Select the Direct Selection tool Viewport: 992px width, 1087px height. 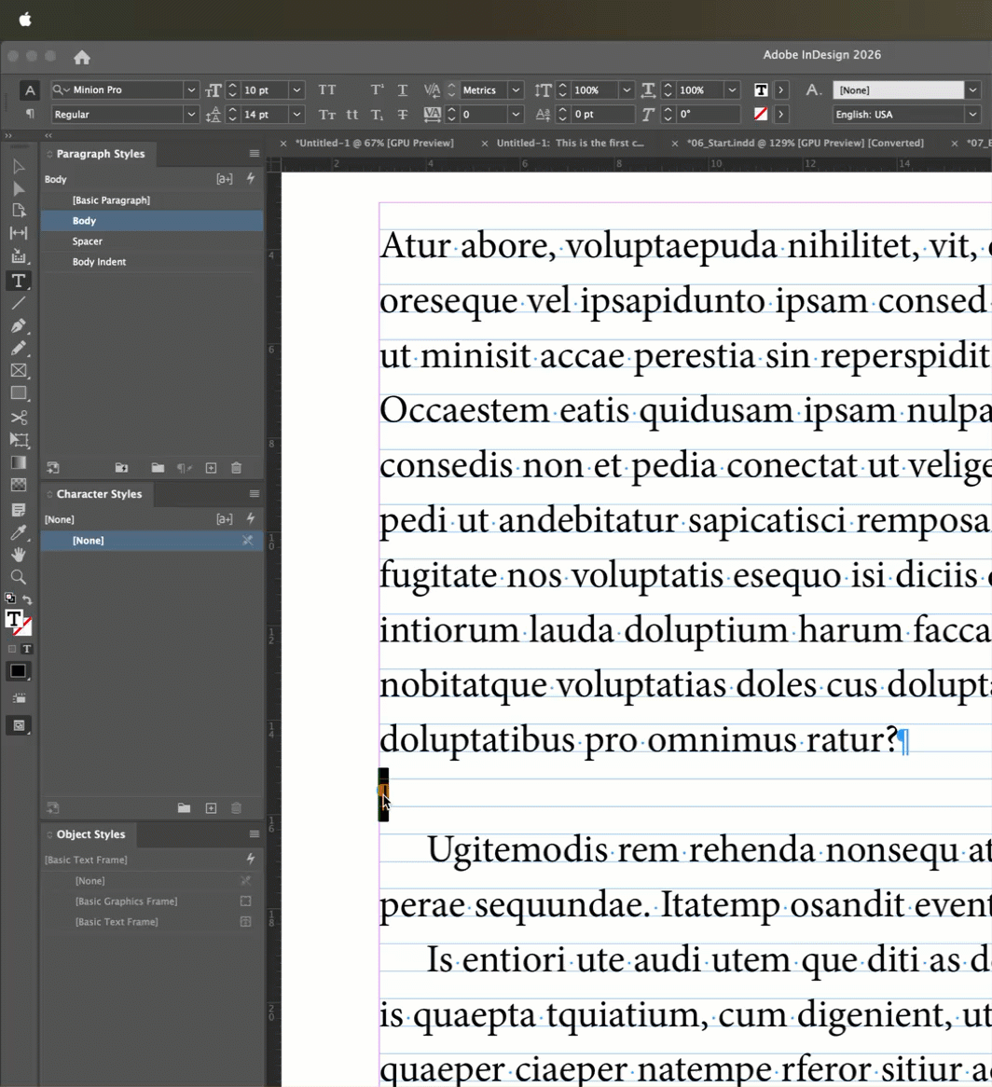[19, 188]
